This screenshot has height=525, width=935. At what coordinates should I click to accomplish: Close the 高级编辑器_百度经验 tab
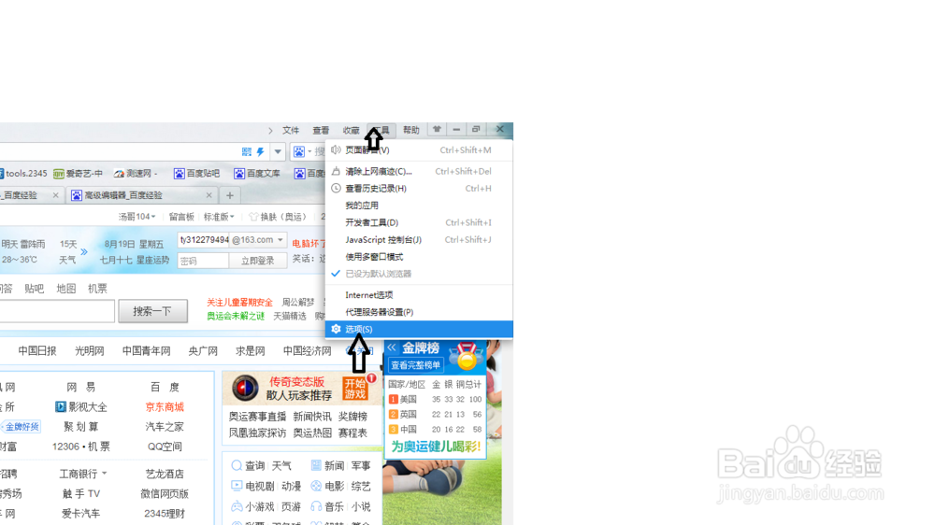coord(209,195)
